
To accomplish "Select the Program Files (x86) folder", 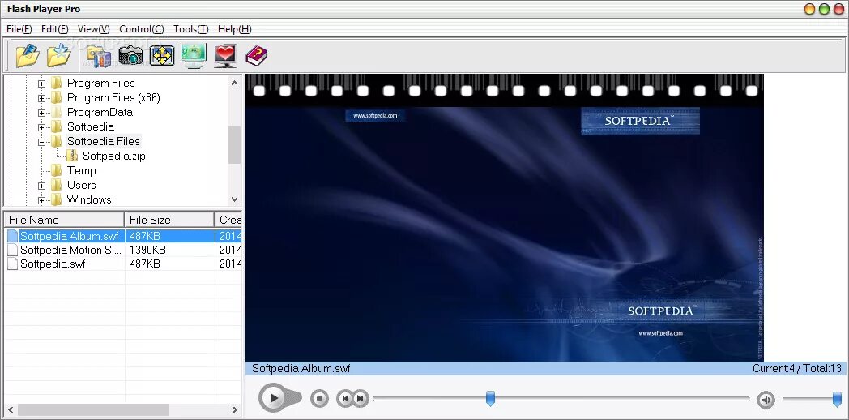I will pyautogui.click(x=113, y=97).
